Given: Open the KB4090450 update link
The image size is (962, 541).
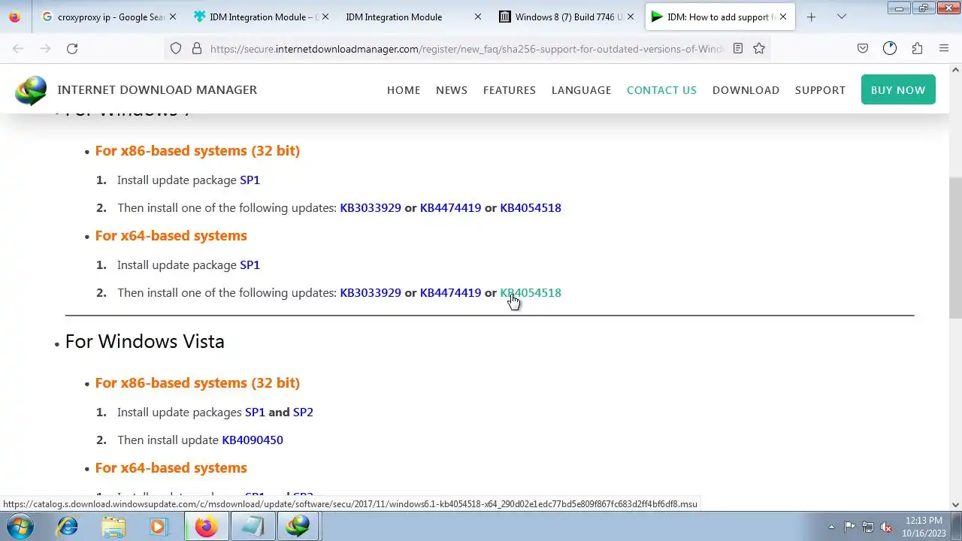Looking at the screenshot, I should [x=253, y=440].
